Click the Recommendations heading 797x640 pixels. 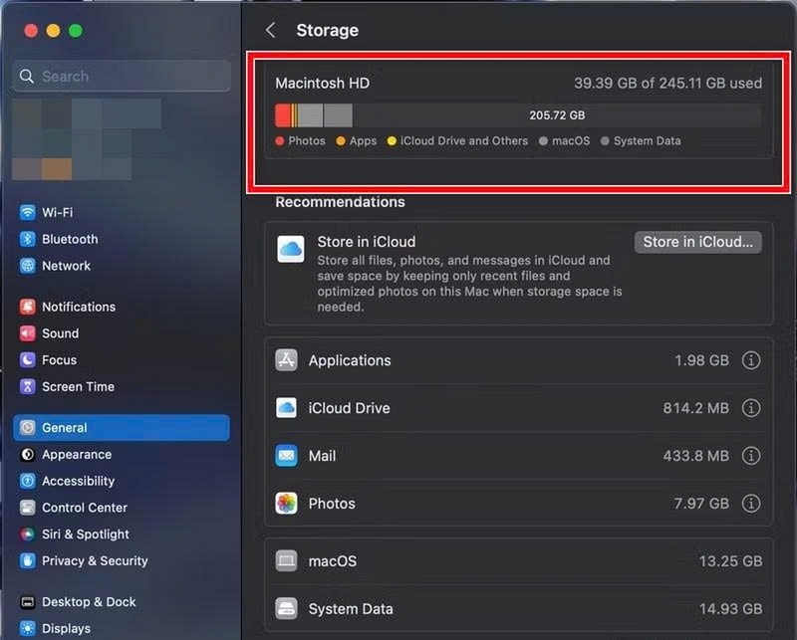click(x=340, y=202)
